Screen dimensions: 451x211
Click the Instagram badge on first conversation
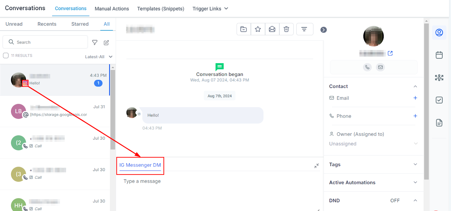pyautogui.click(x=25, y=83)
